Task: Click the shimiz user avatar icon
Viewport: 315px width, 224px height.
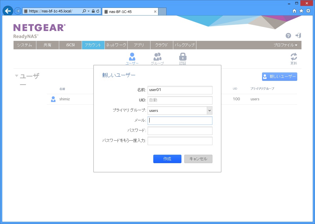Action: pos(53,99)
